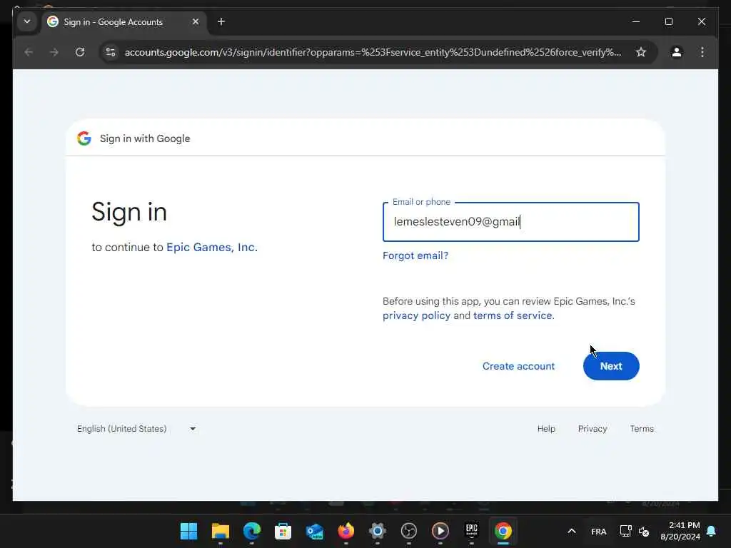
Task: Open the privacy policy link
Action: tap(416, 315)
